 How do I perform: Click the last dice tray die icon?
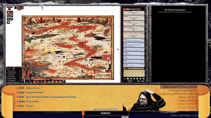pos(144,79)
